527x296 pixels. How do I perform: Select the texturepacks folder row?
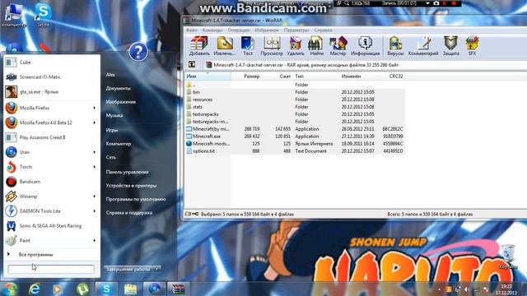(x=295, y=114)
